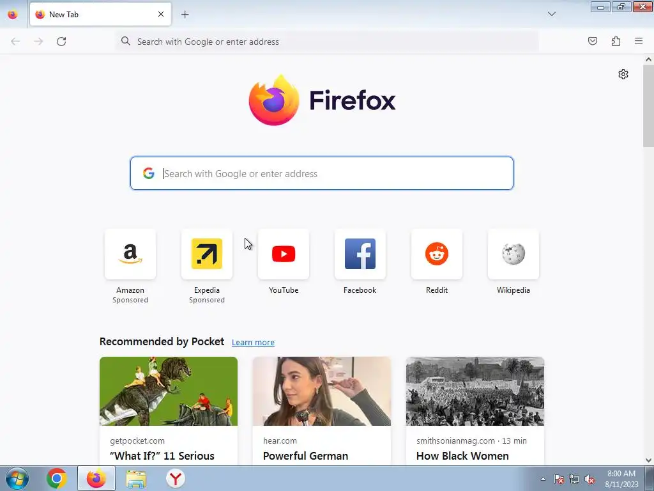
Task: Click "What If?" 11 Serious headline
Action: tap(162, 456)
